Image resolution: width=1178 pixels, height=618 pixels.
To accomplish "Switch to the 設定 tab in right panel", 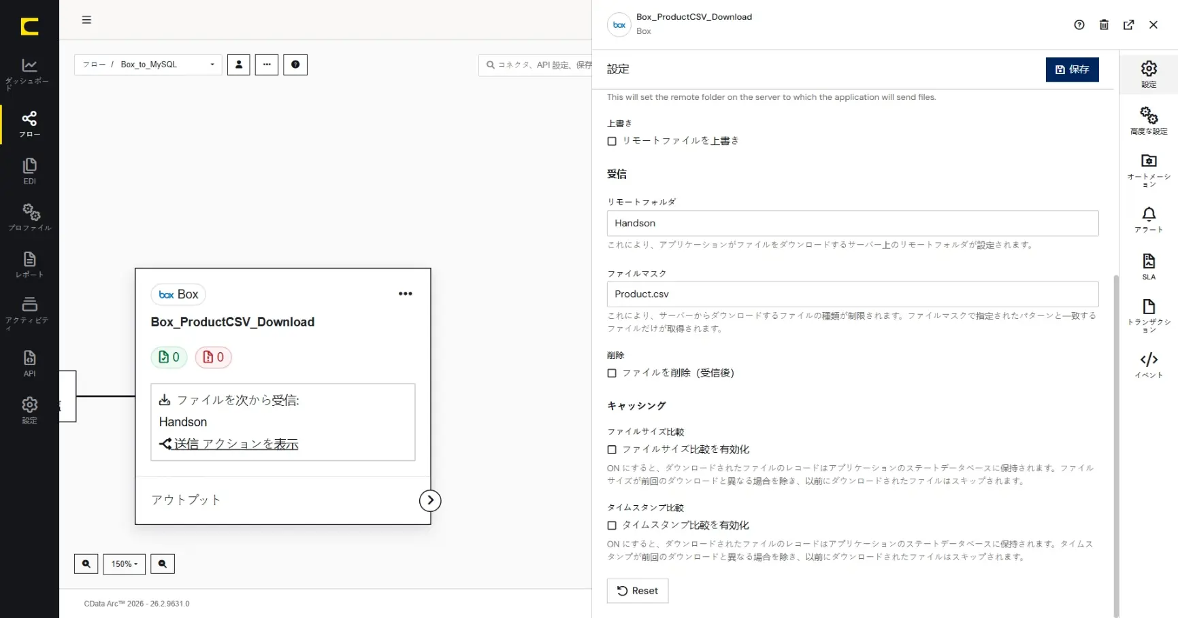I will coord(1149,74).
